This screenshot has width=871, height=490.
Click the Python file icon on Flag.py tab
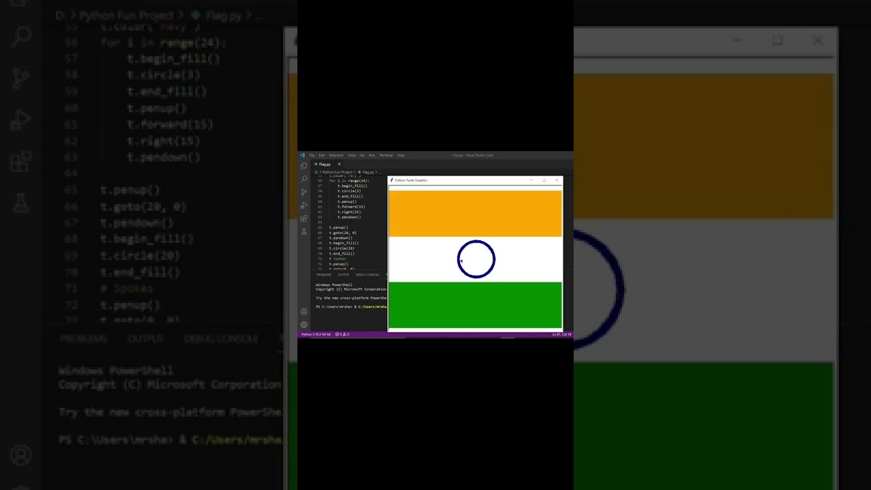pyautogui.click(x=316, y=164)
